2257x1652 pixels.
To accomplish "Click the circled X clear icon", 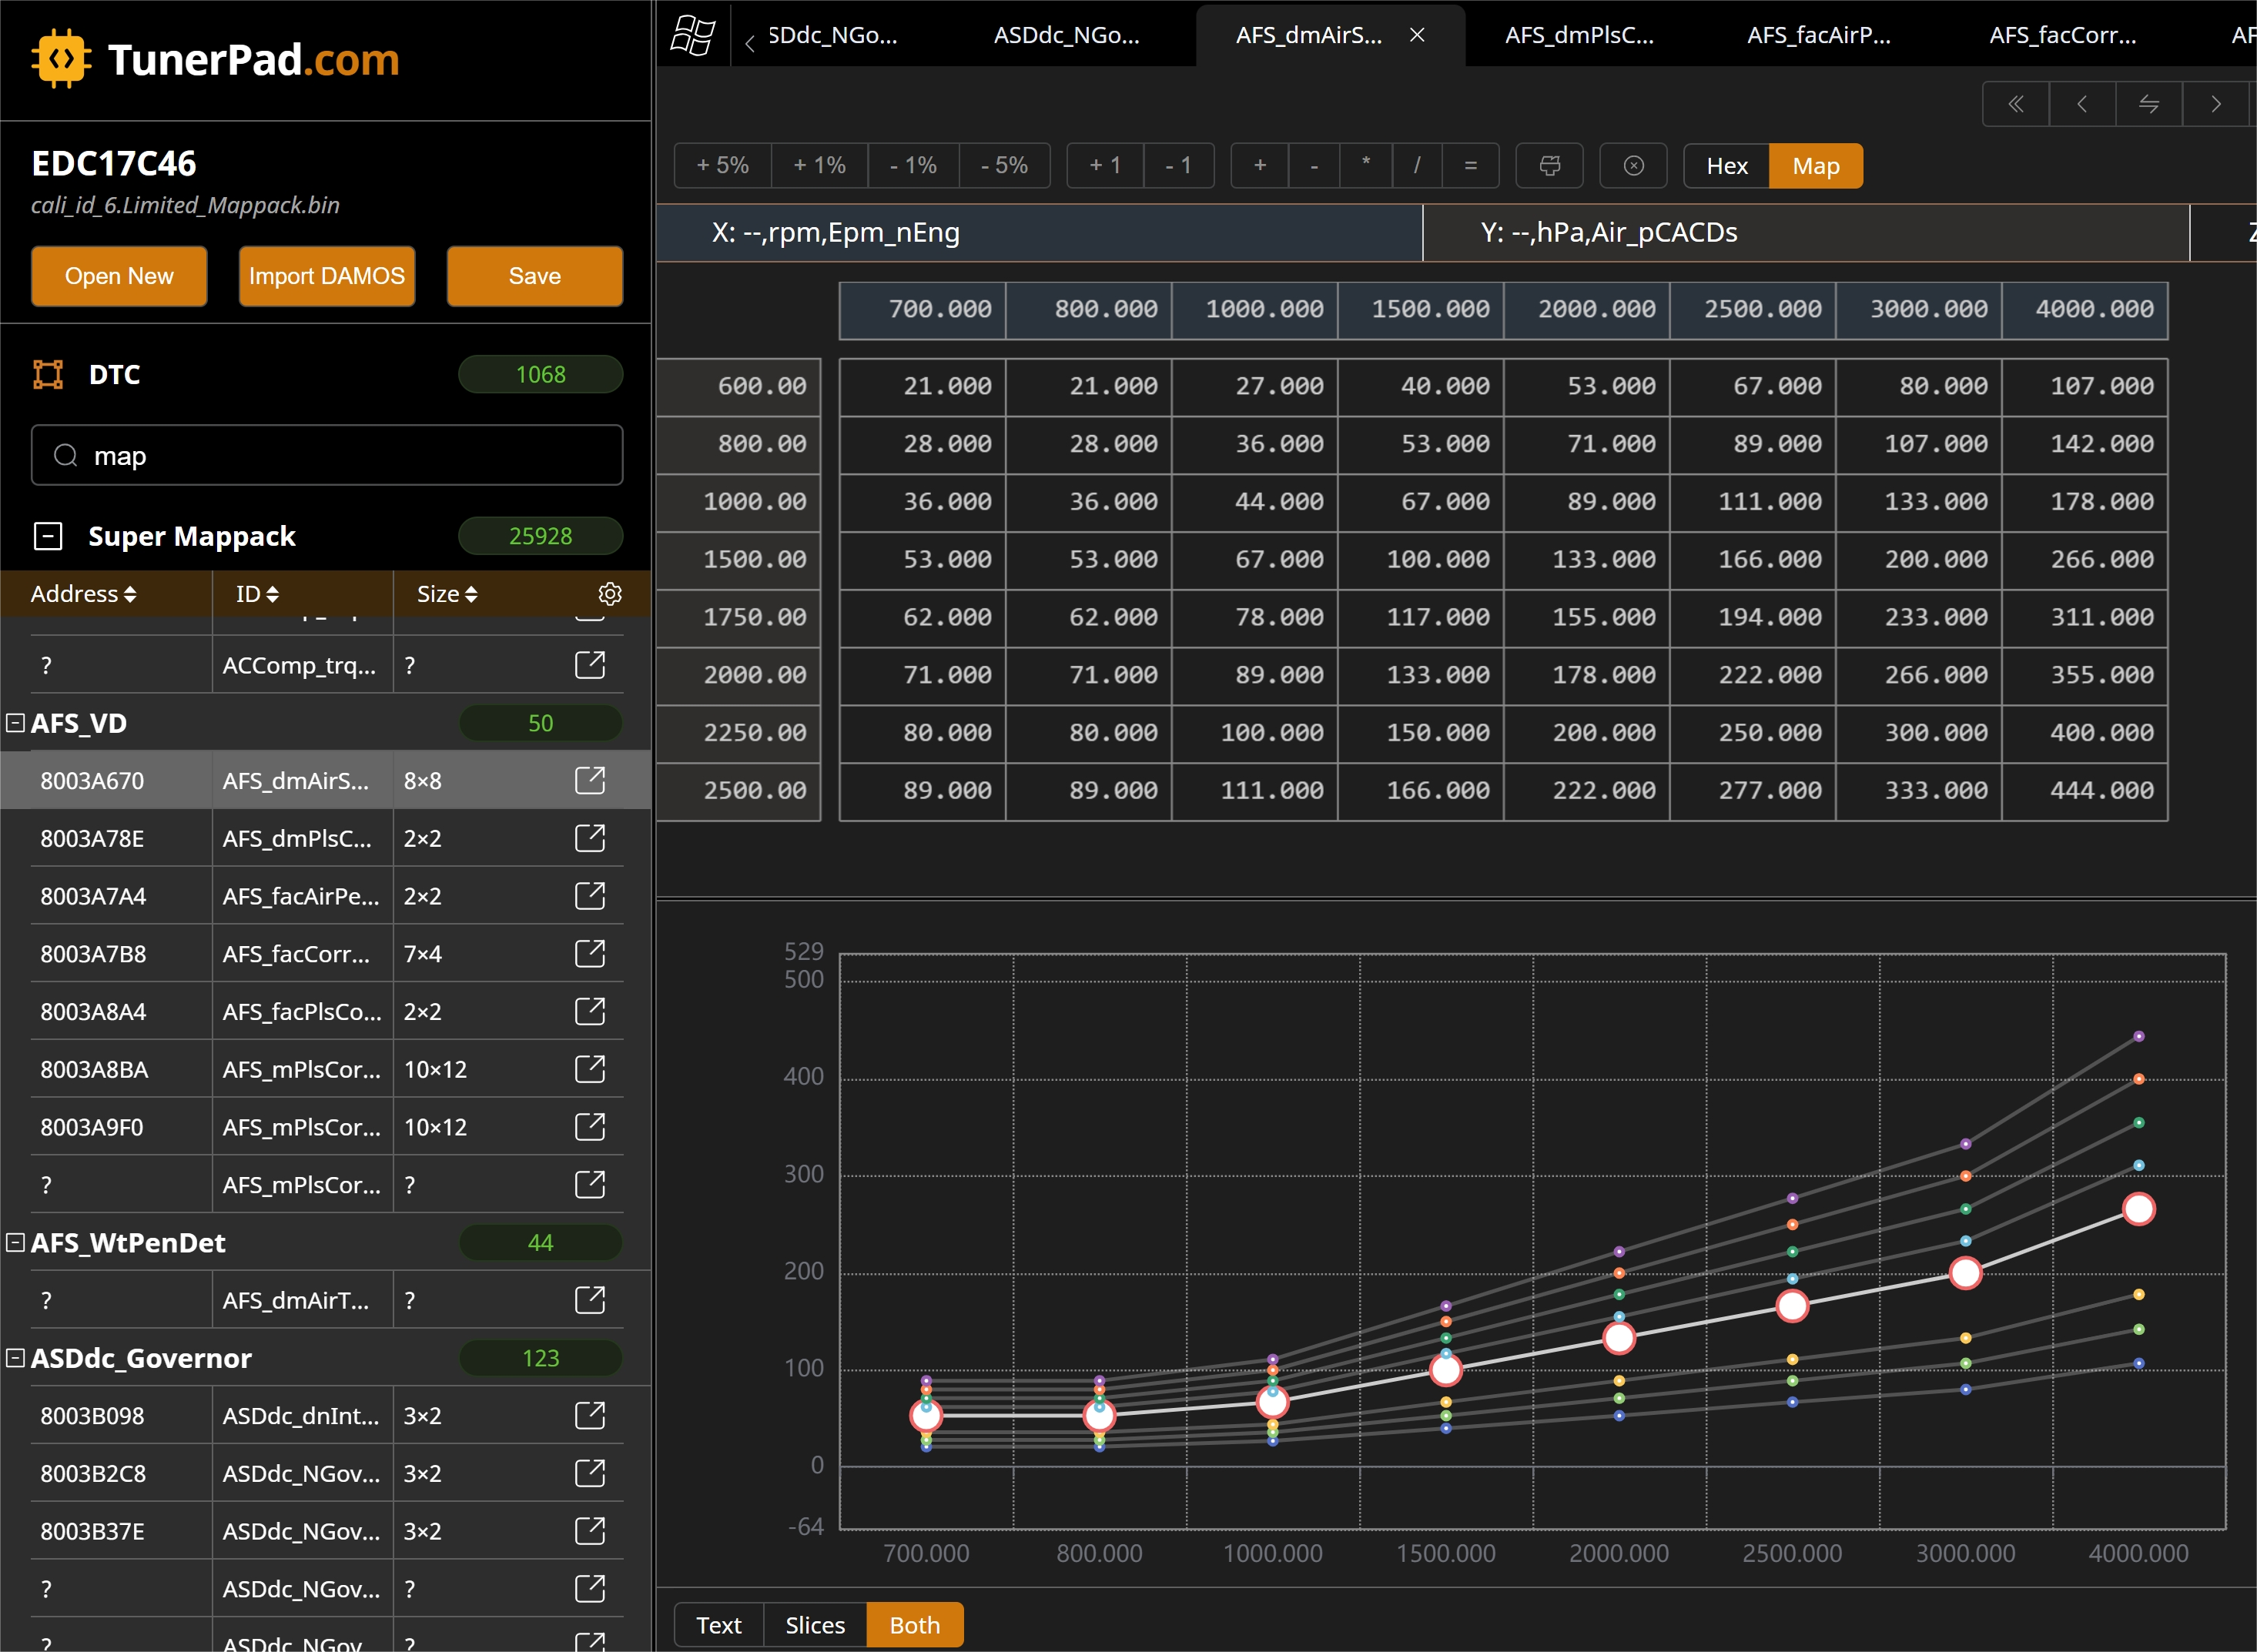I will [x=1632, y=166].
